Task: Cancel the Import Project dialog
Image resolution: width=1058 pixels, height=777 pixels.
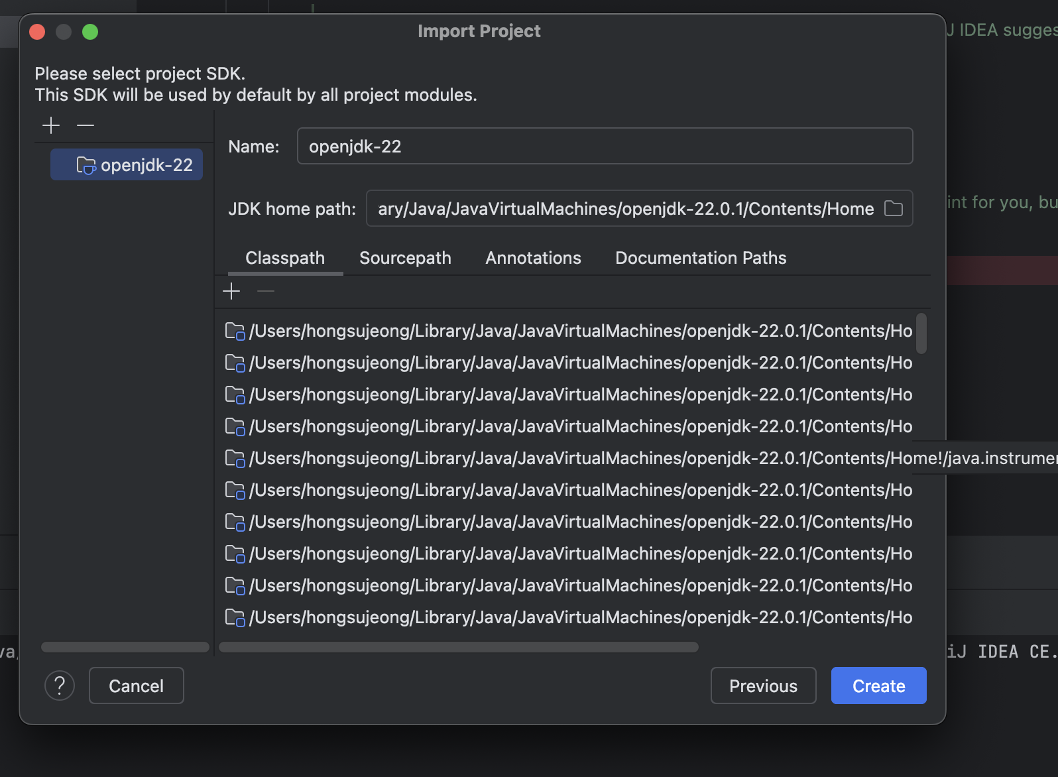Action: coord(136,686)
